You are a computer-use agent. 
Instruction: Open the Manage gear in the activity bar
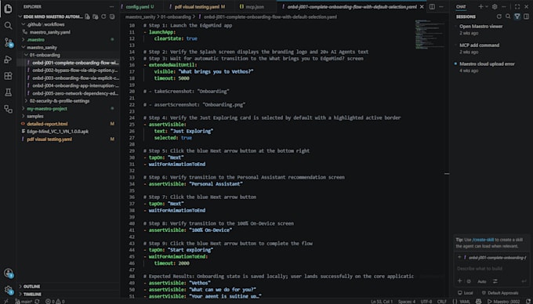point(8,290)
